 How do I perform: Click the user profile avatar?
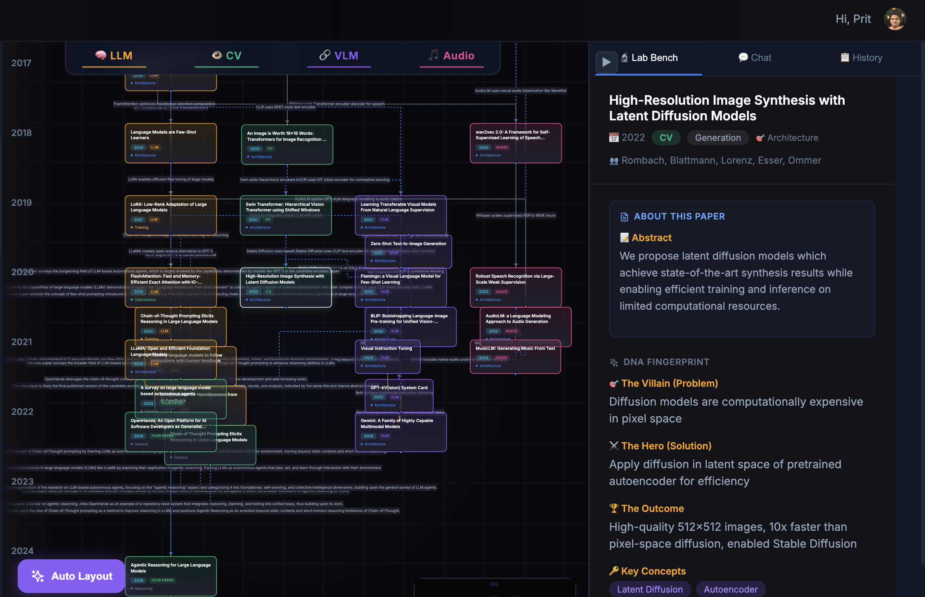pos(895,19)
